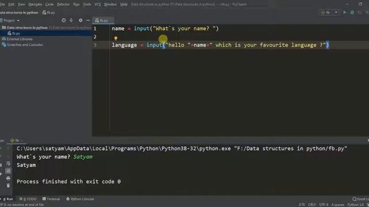Click Data structures in python breadcrumb
Image resolution: width=369 pixels, height=207 pixels.
[19, 13]
